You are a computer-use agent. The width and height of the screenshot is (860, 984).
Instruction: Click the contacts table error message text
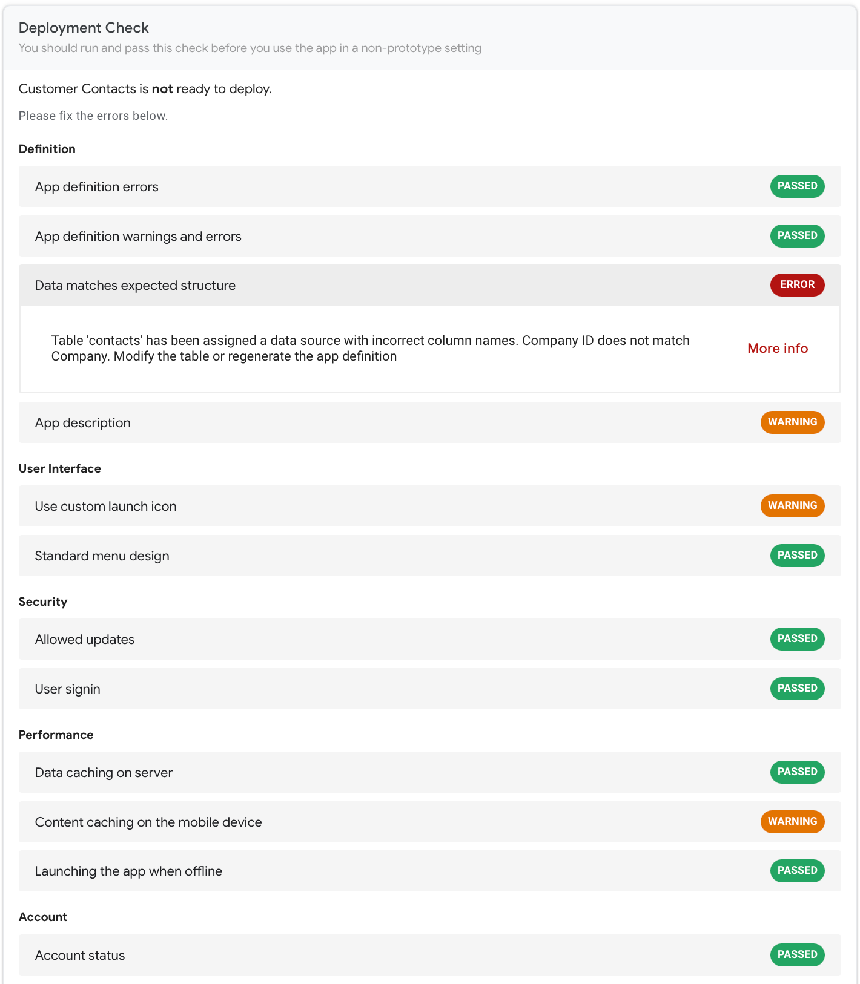(369, 348)
